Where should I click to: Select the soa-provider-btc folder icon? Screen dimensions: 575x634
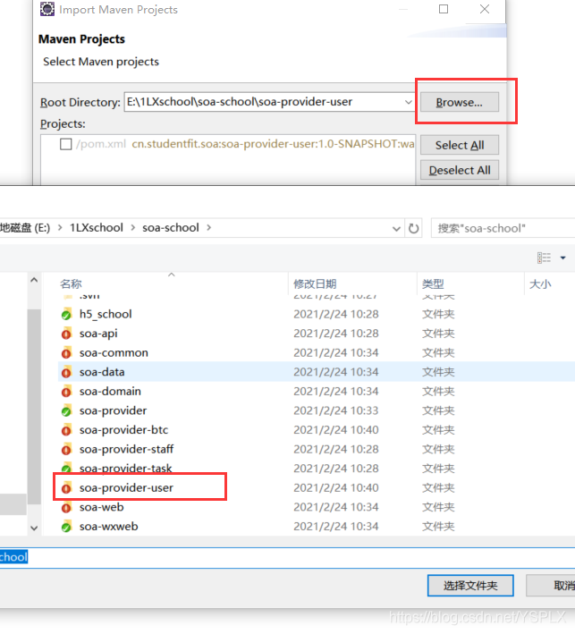coord(66,430)
